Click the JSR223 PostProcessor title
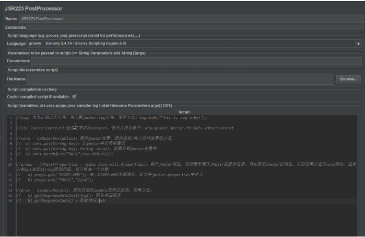The height and width of the screenshot is (237, 365). click(34, 9)
